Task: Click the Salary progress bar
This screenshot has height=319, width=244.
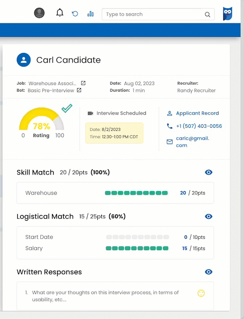Action: pos(137,248)
